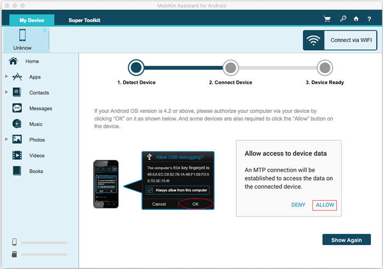This screenshot has width=383, height=269.
Task: Open the shopping cart icon
Action: 327,19
